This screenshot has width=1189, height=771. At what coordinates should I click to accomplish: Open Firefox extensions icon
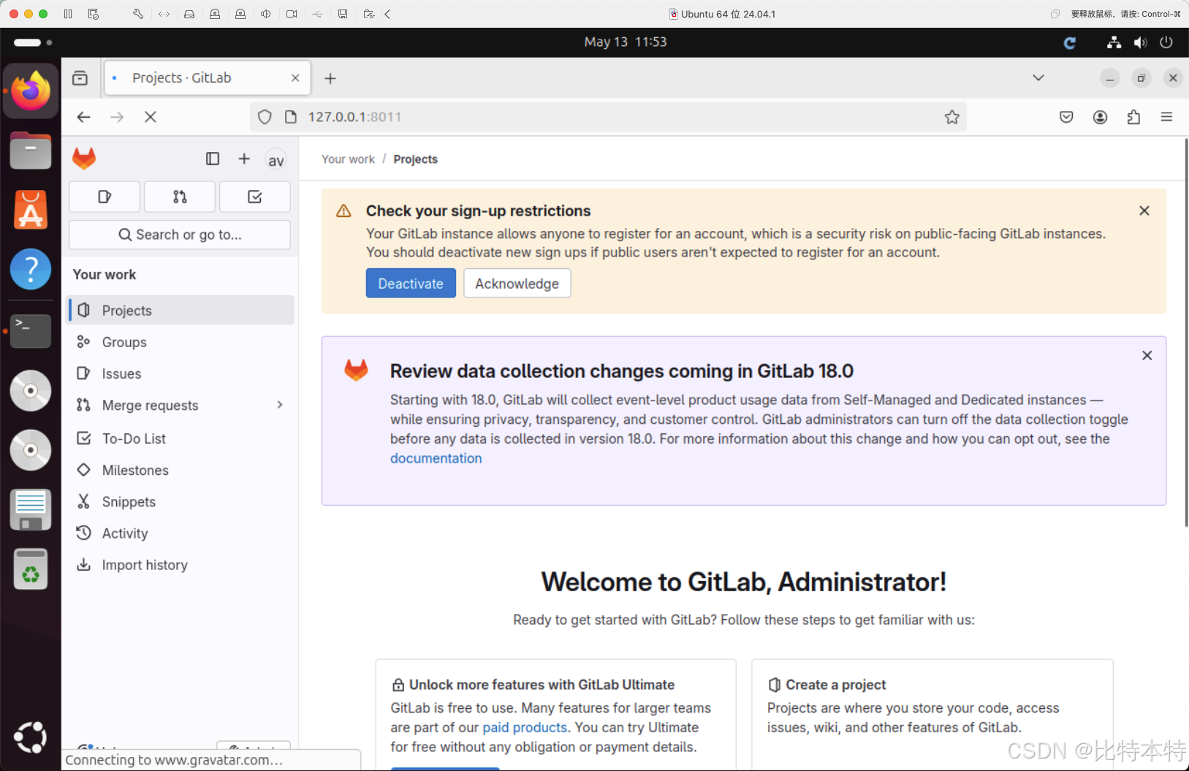(x=1133, y=117)
